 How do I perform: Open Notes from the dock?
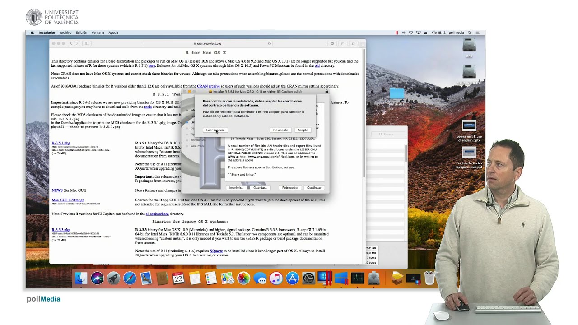coord(195,278)
